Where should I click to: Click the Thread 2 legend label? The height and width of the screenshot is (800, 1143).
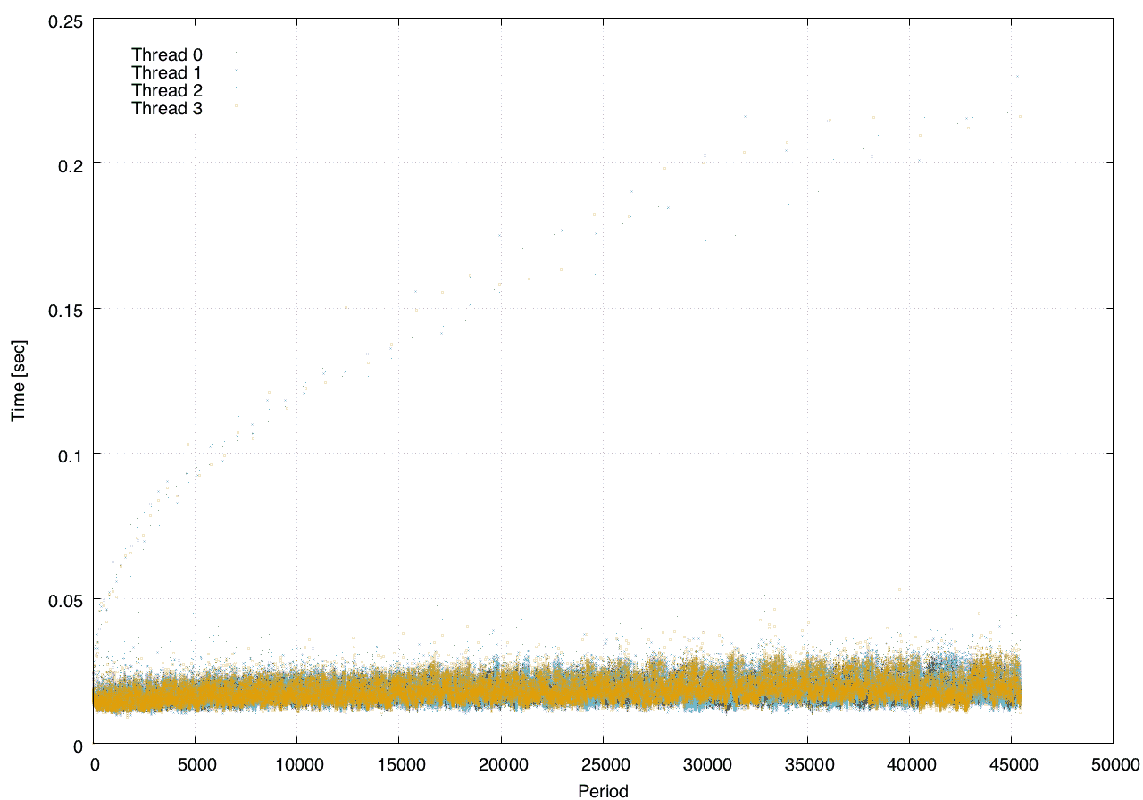coord(167,90)
